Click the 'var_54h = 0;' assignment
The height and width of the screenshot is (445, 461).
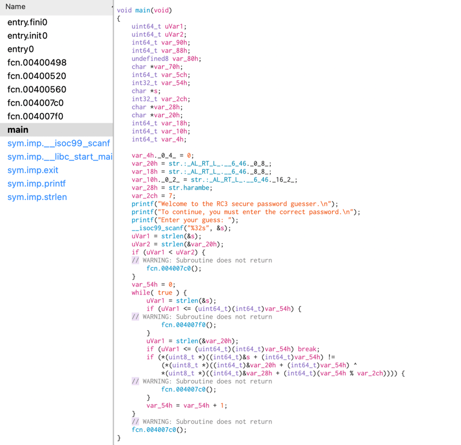click(153, 285)
